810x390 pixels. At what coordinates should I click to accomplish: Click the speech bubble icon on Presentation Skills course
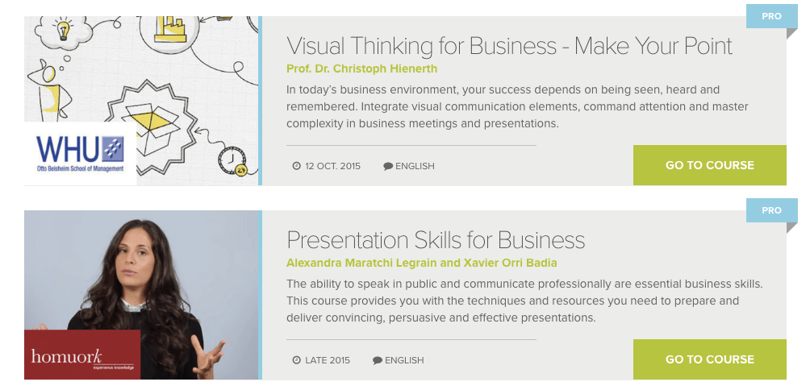(x=378, y=360)
